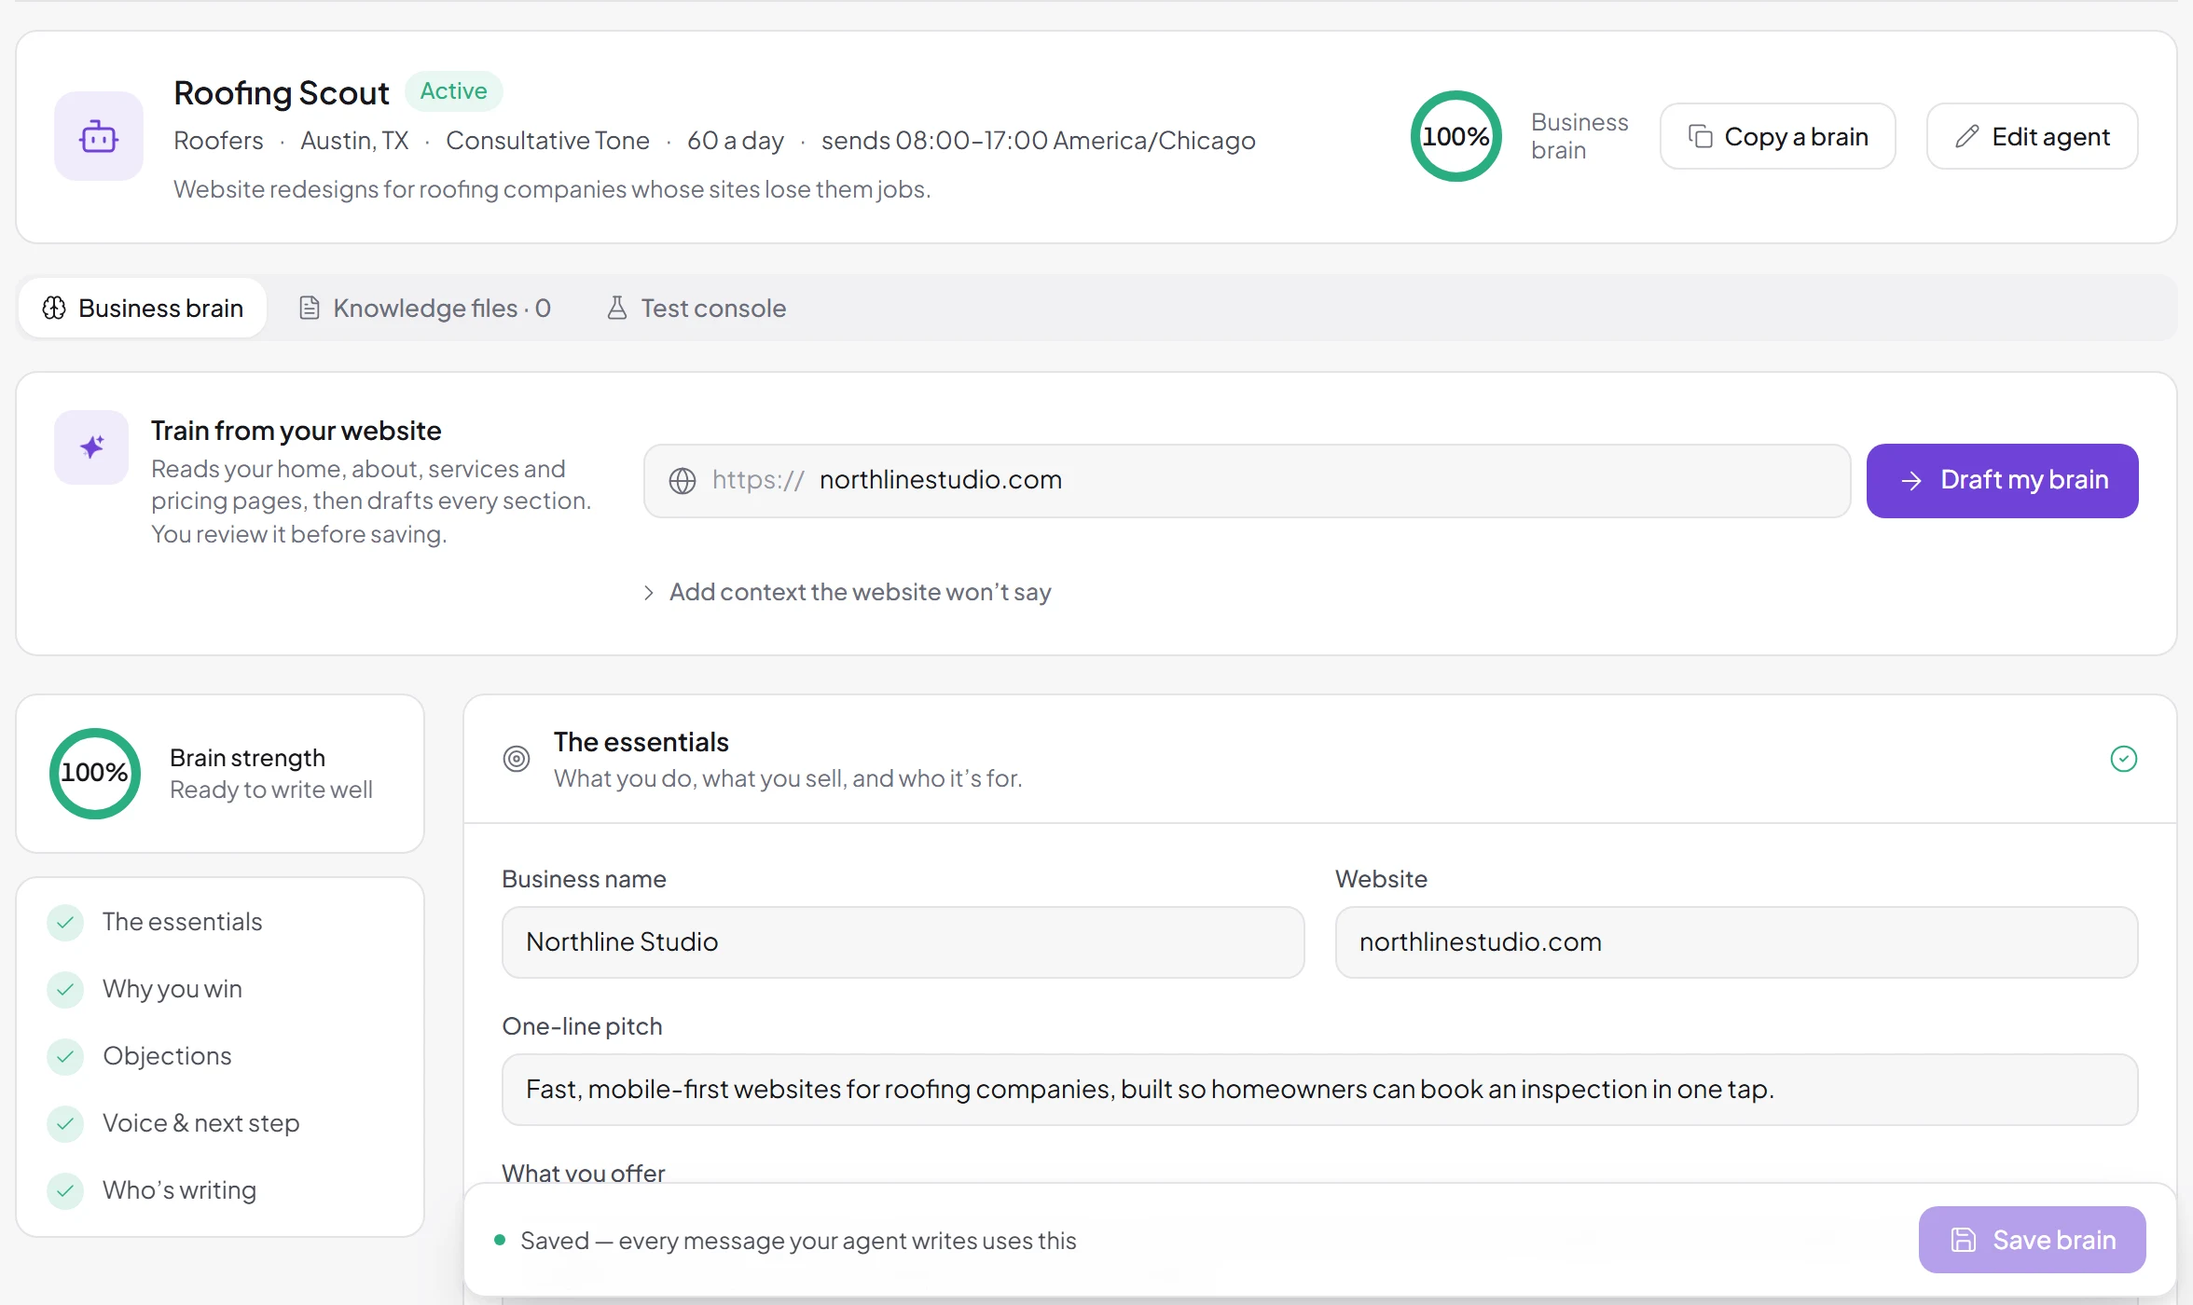Viewport: 2193px width, 1305px height.
Task: Click the Roofing Scout agent title
Action: coord(282,92)
